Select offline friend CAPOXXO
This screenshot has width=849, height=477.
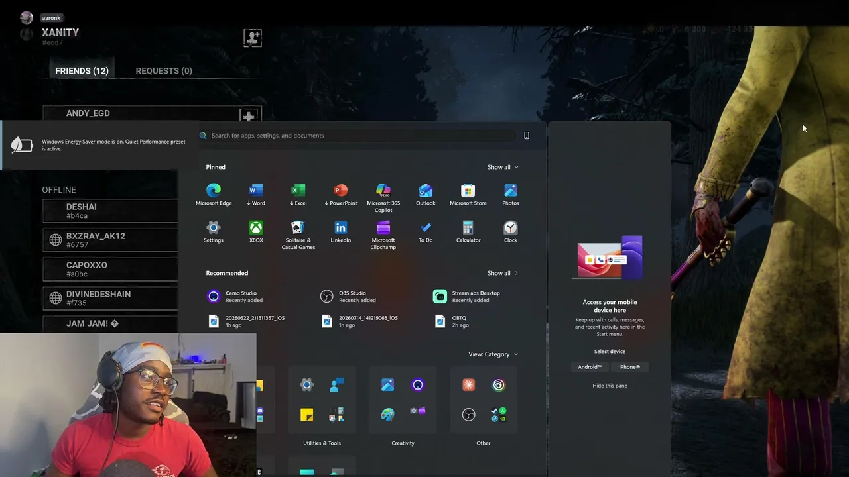pyautogui.click(x=111, y=269)
